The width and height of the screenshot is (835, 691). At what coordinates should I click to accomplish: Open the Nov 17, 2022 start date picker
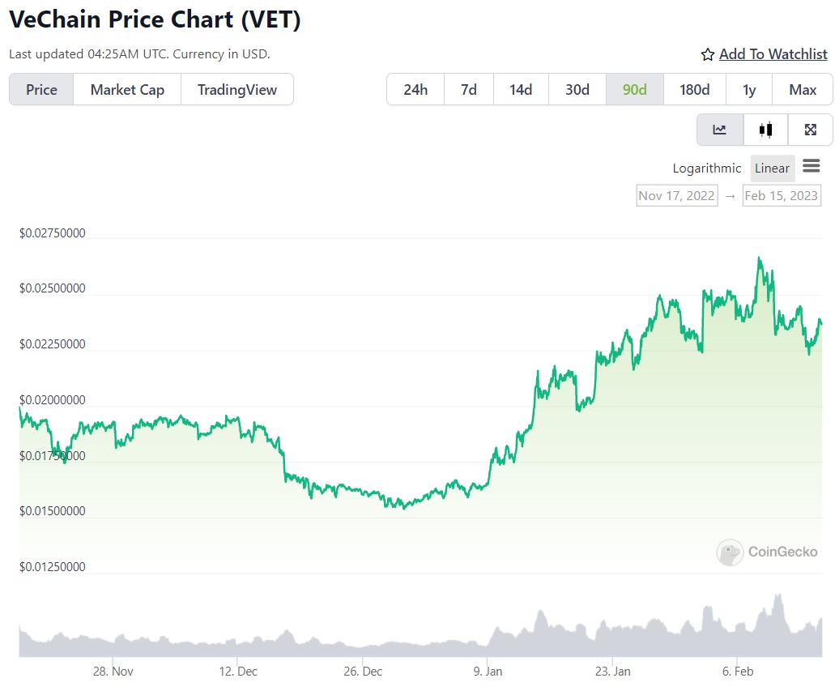(676, 194)
